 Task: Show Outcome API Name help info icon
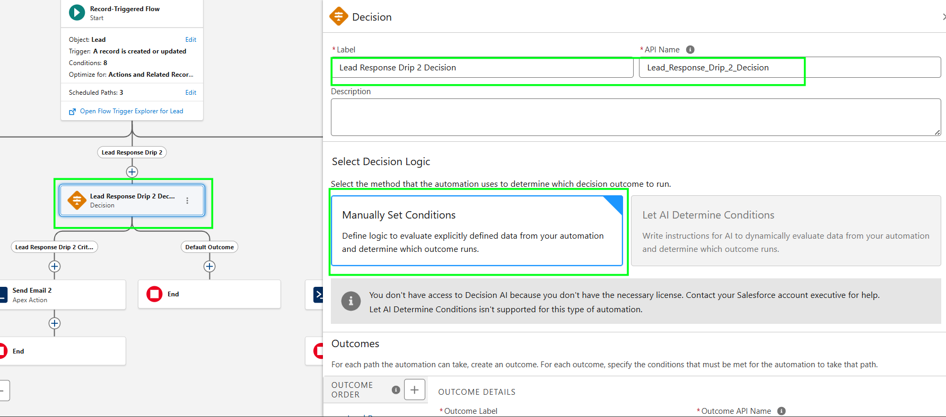tap(781, 411)
